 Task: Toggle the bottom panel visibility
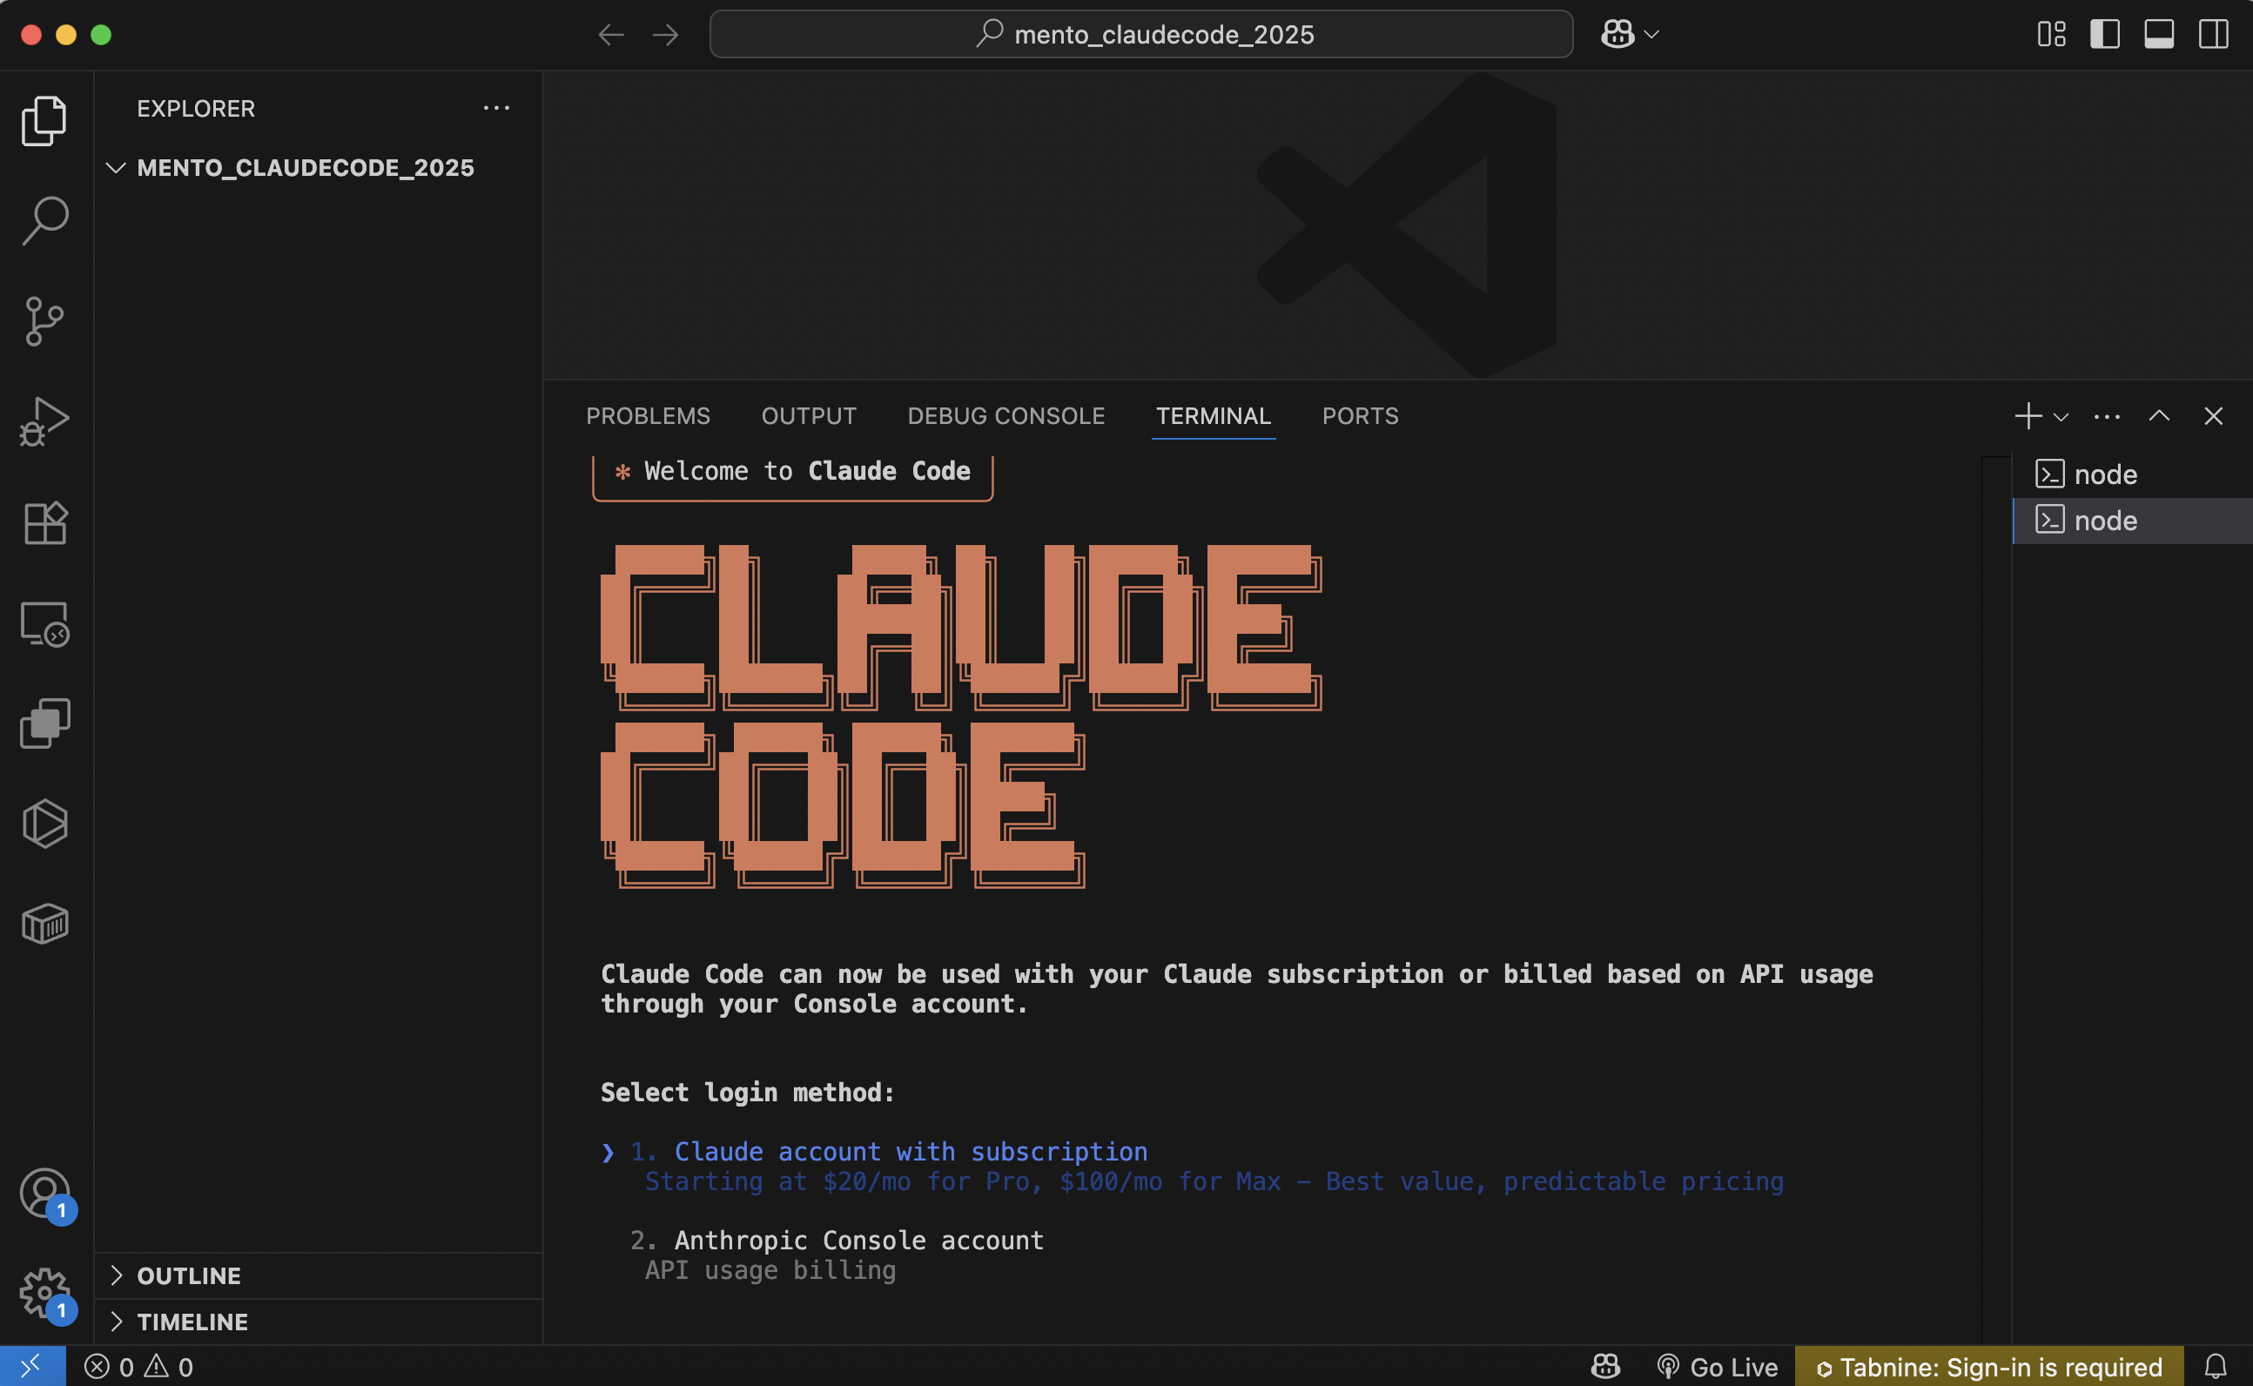pyautogui.click(x=2159, y=35)
